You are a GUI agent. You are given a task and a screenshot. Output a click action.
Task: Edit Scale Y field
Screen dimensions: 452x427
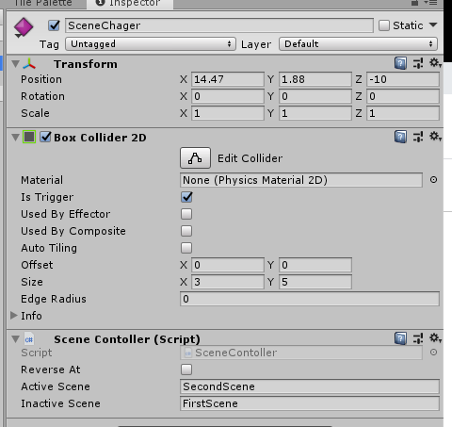point(315,113)
